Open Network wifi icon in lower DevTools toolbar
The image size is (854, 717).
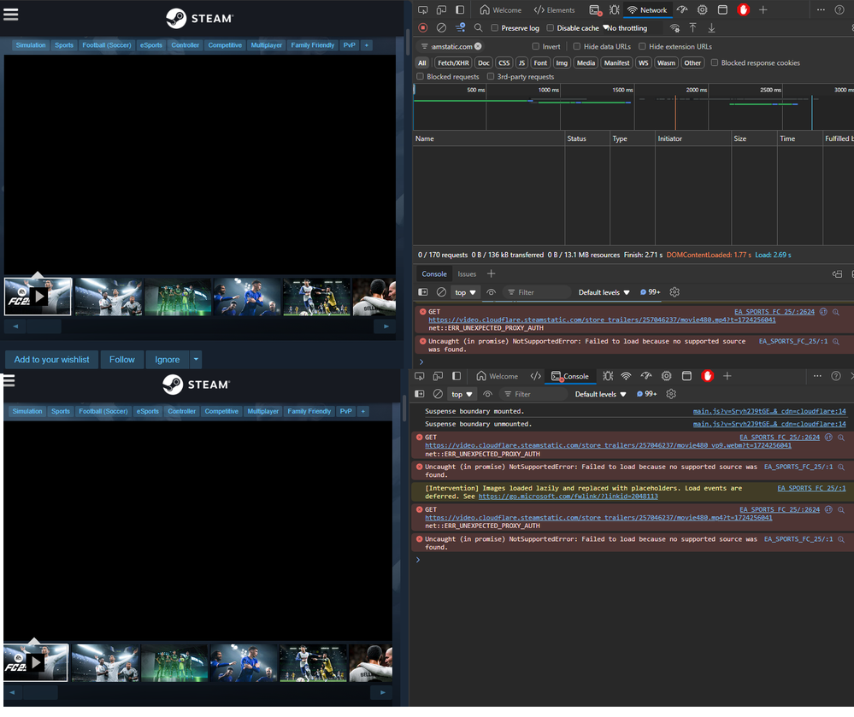(626, 376)
